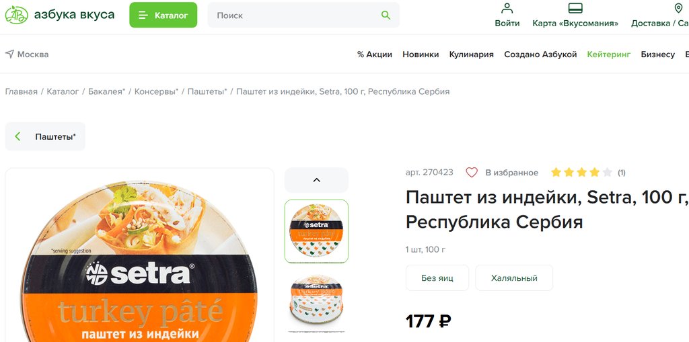Open login via the Войти user icon

507,8
